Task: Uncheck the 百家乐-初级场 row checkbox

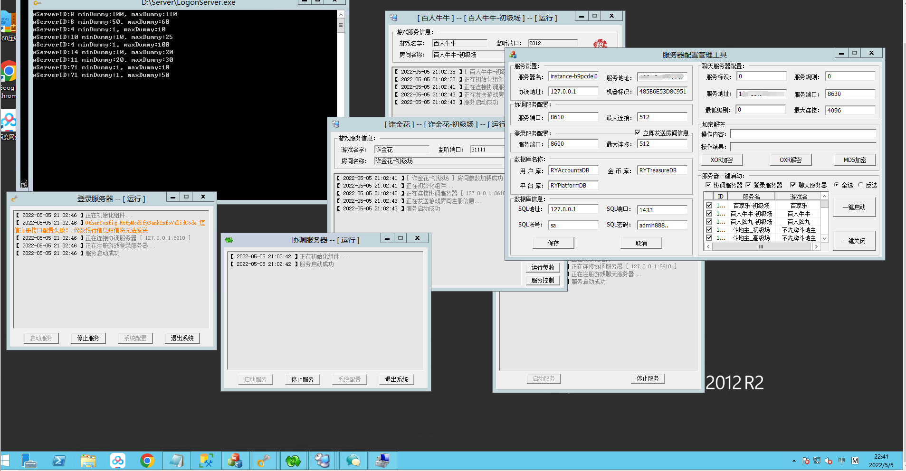Action: [709, 206]
